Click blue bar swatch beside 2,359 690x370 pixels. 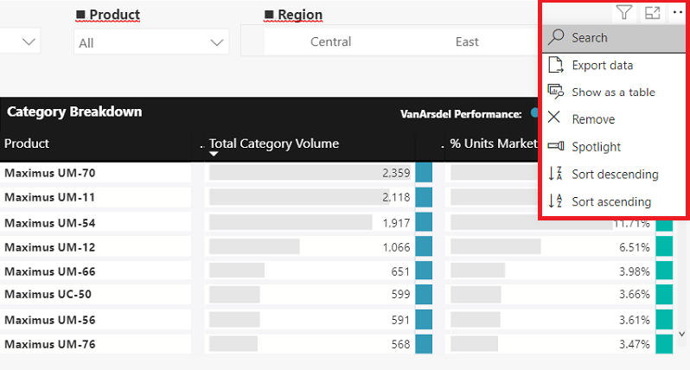click(x=424, y=173)
